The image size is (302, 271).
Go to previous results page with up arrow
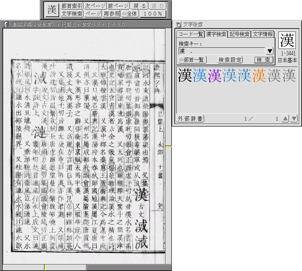285,119
